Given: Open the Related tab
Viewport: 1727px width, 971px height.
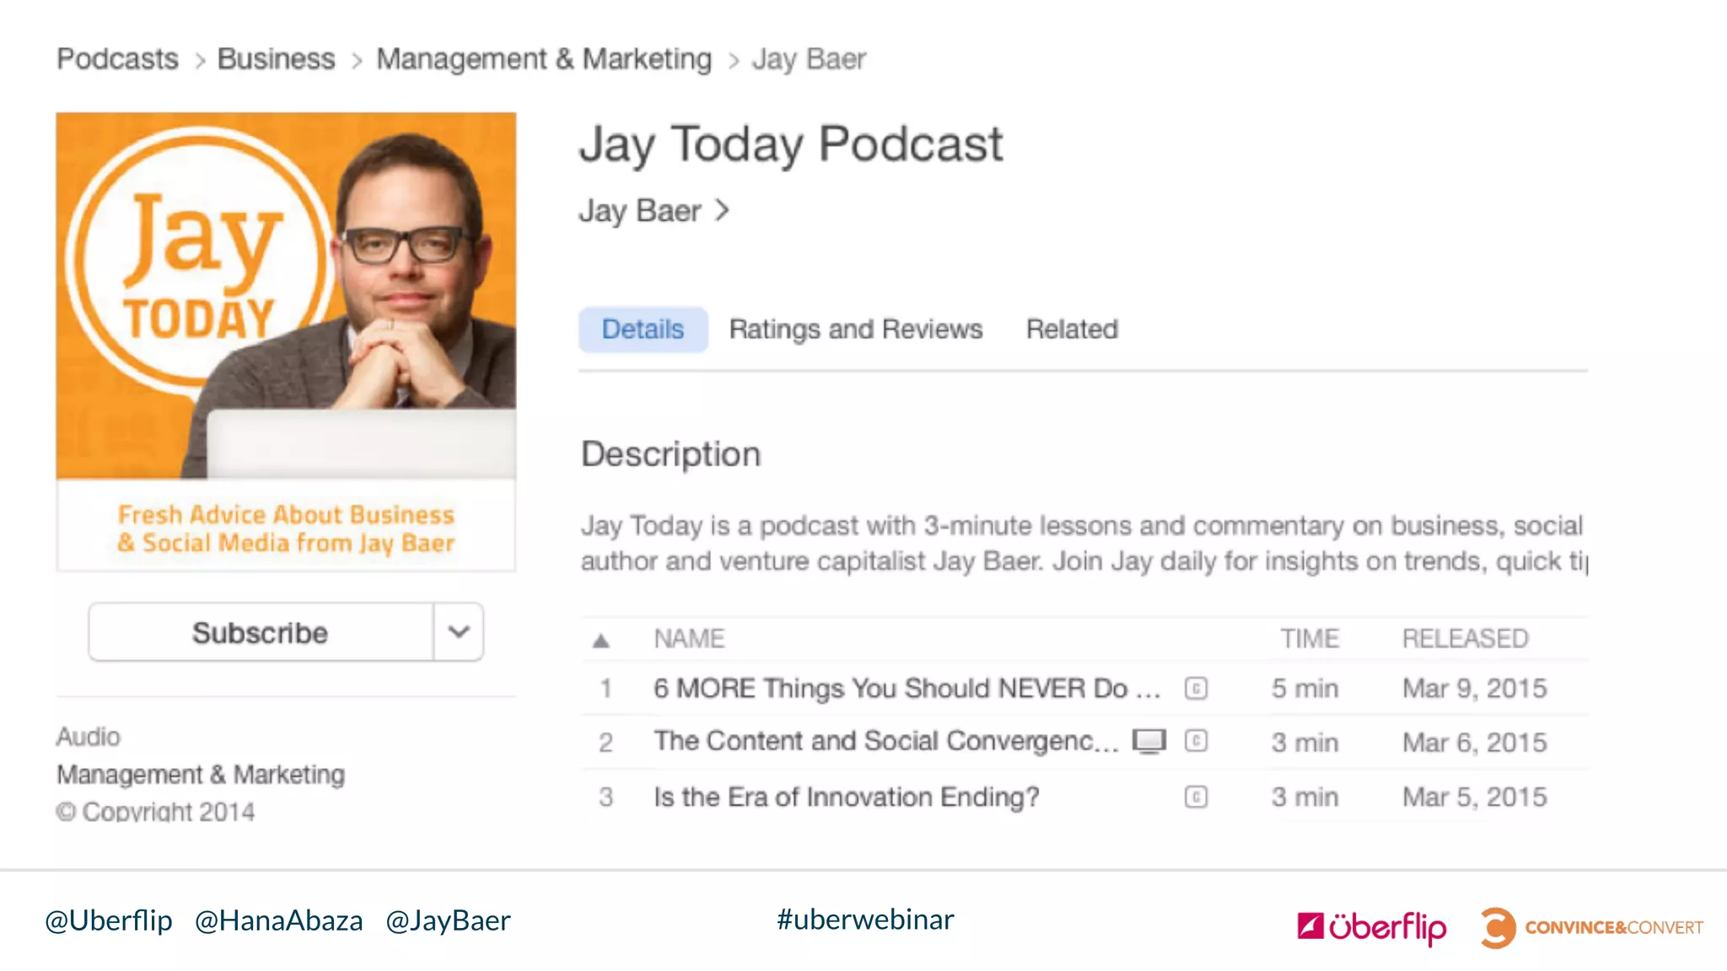Looking at the screenshot, I should [1072, 329].
